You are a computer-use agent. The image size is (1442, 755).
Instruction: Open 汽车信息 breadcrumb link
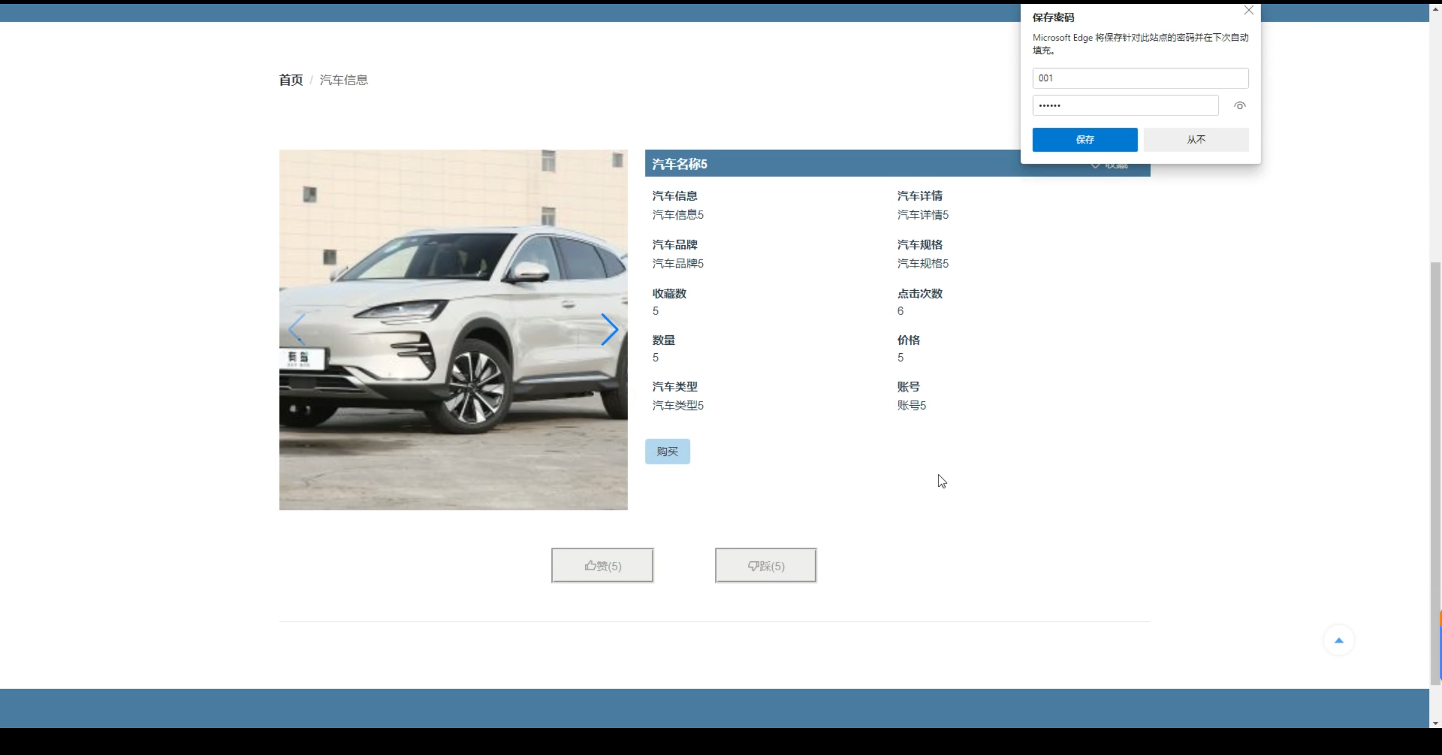pyautogui.click(x=344, y=80)
